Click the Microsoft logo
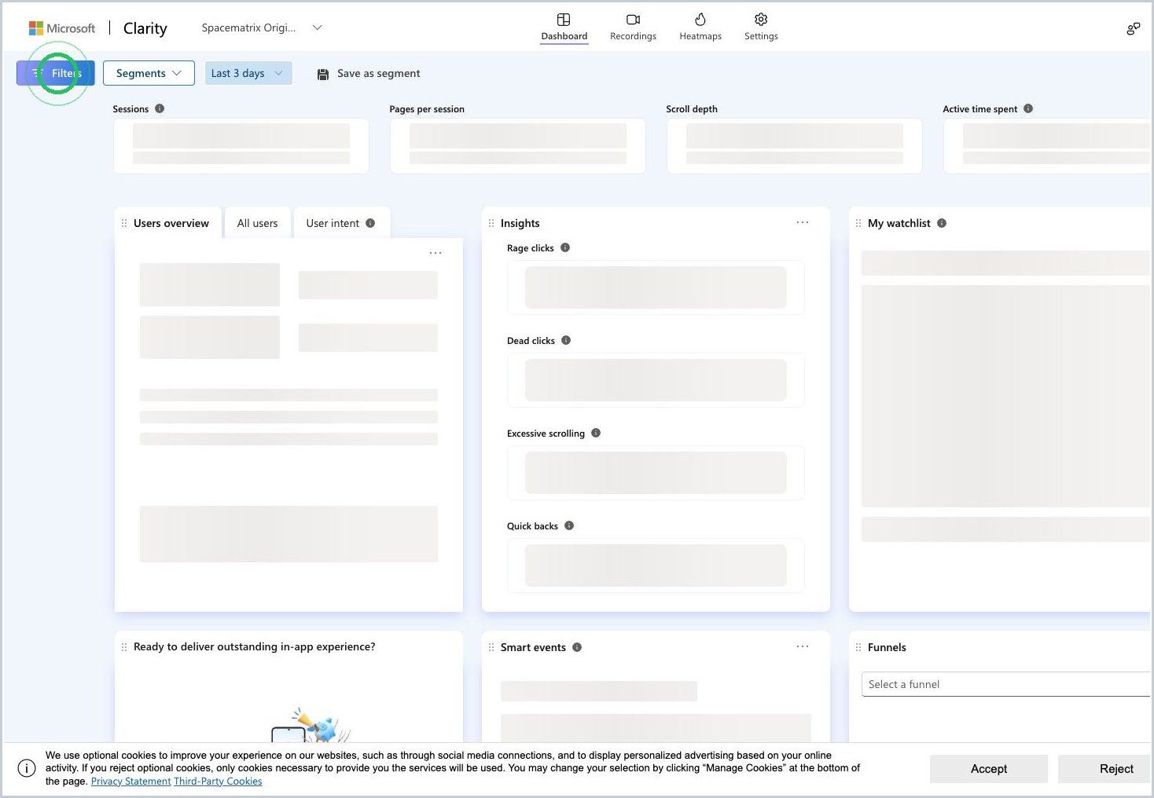1154x798 pixels. click(62, 28)
